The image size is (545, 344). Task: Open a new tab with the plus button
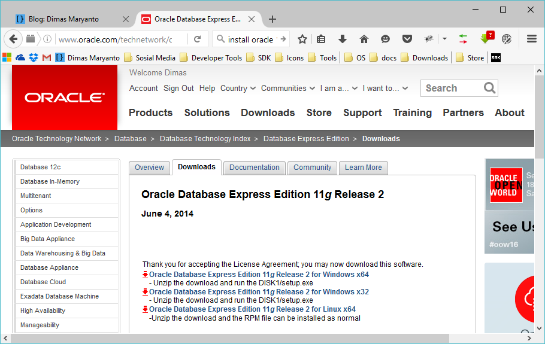272,19
